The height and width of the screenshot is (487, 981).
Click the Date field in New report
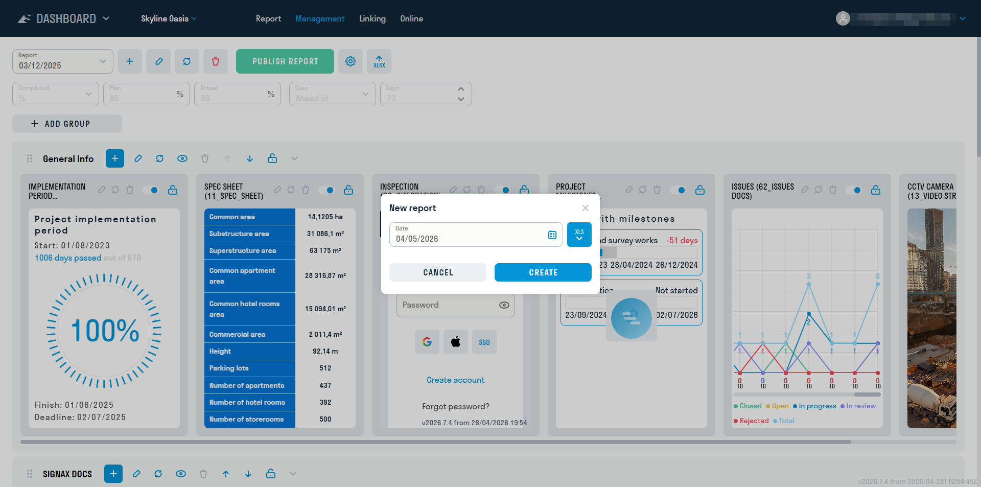click(x=476, y=235)
